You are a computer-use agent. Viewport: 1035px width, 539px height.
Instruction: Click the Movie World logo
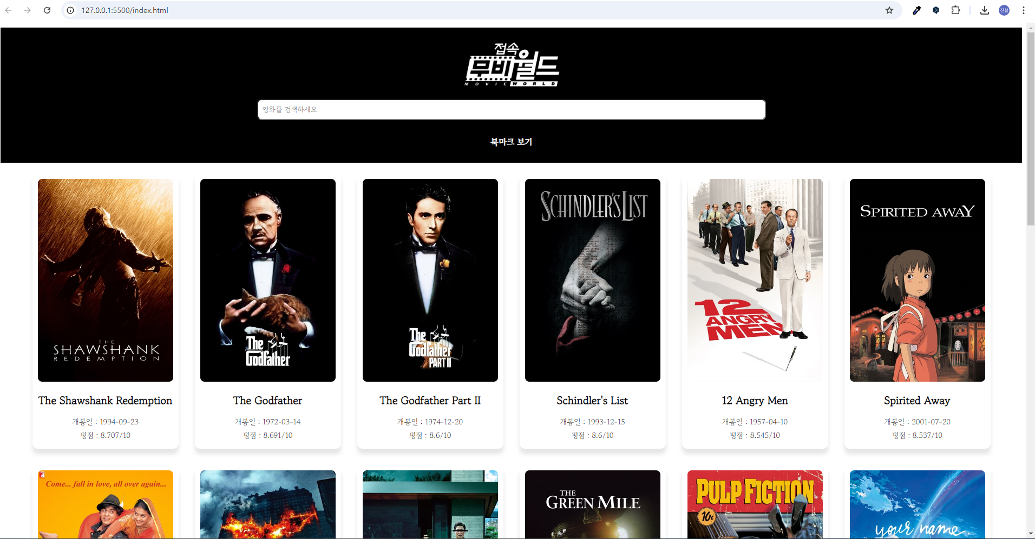click(512, 64)
